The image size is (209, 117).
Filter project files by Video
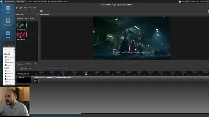26,19
